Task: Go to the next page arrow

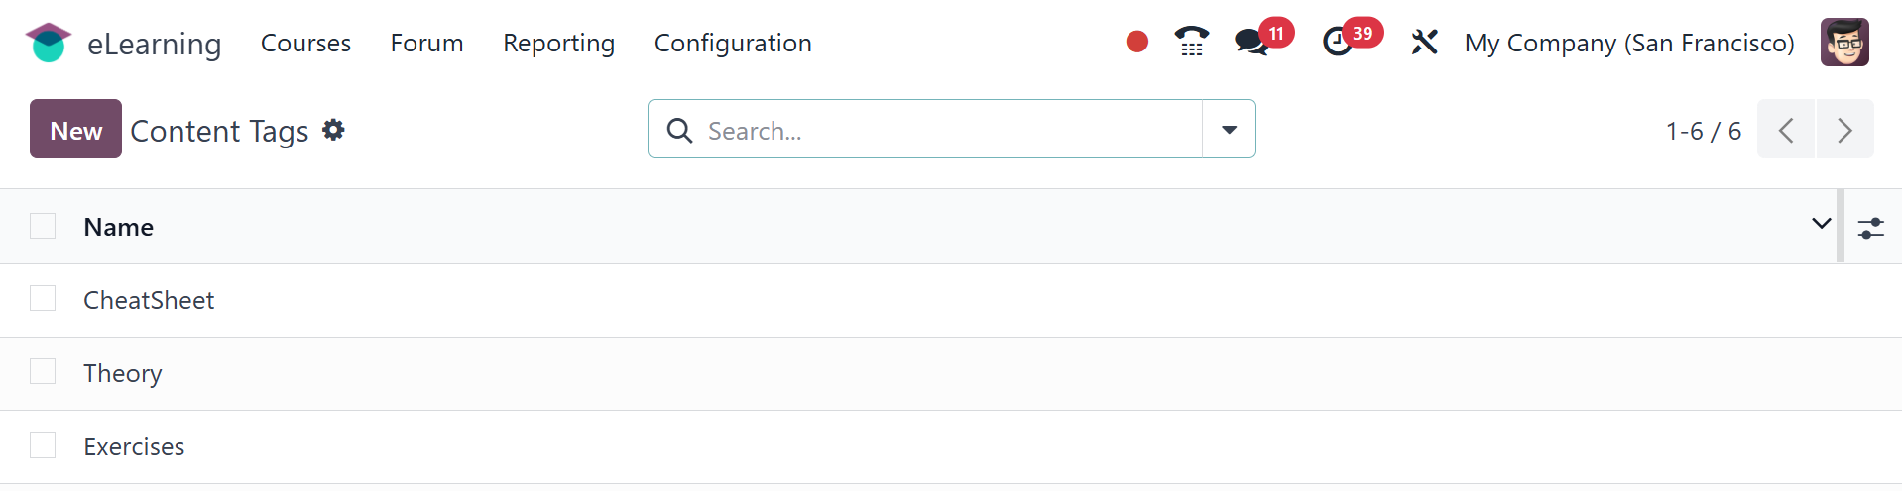Action: pyautogui.click(x=1844, y=130)
